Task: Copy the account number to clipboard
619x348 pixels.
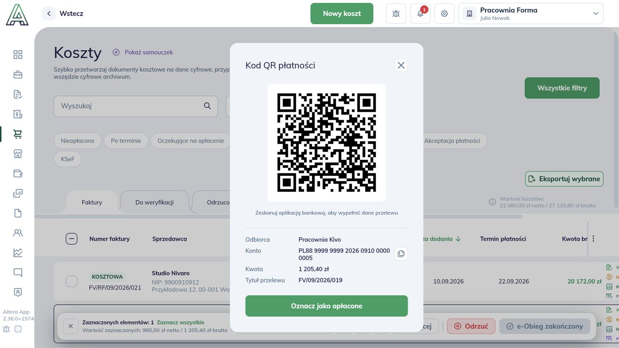Action: point(401,254)
